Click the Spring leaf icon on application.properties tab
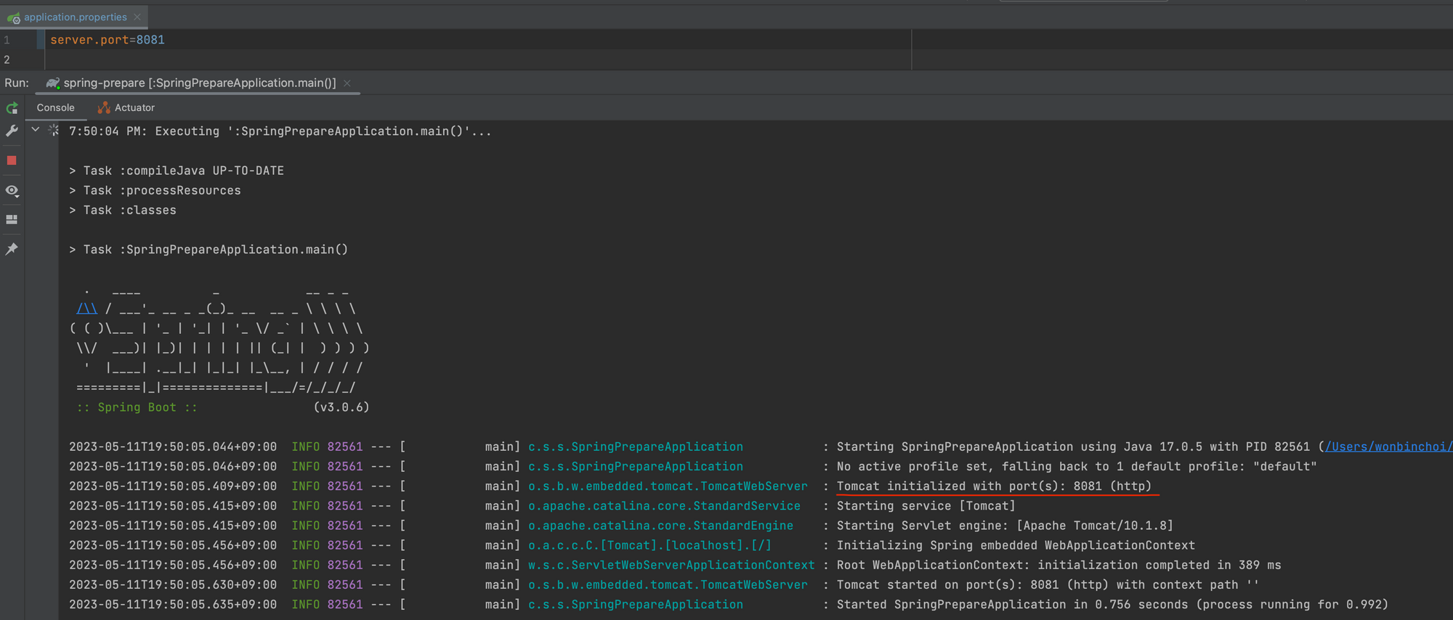This screenshot has height=620, width=1453. (14, 17)
